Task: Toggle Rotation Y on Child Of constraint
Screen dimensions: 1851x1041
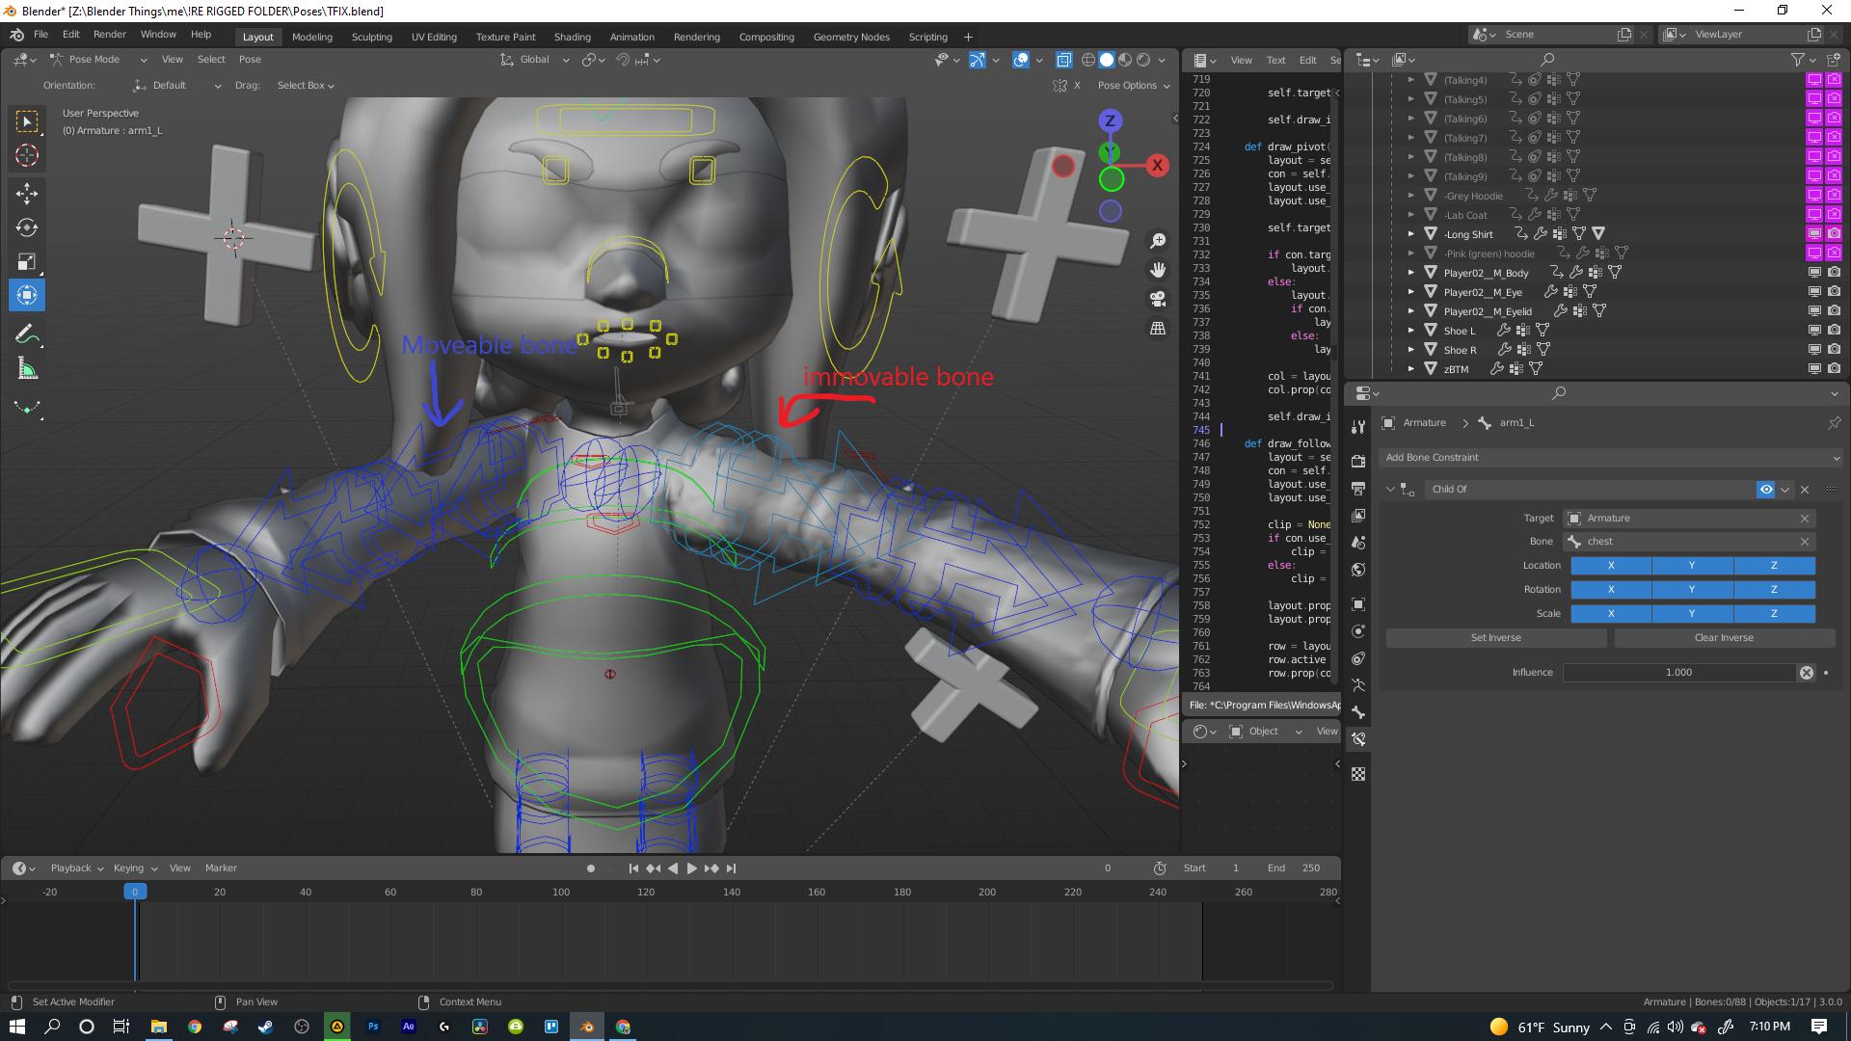Action: 1692,590
